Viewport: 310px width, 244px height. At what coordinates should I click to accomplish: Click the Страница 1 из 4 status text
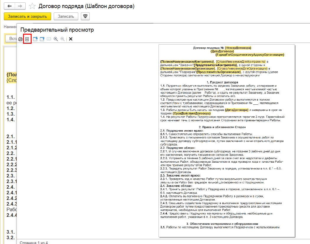tap(34, 243)
